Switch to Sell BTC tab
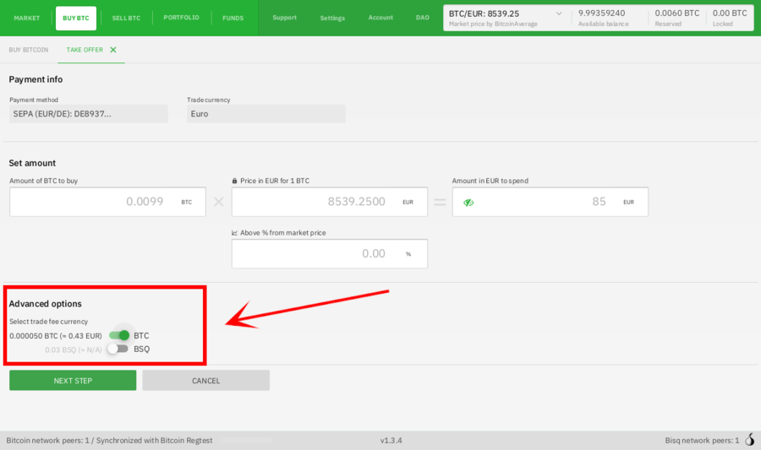 126,18
